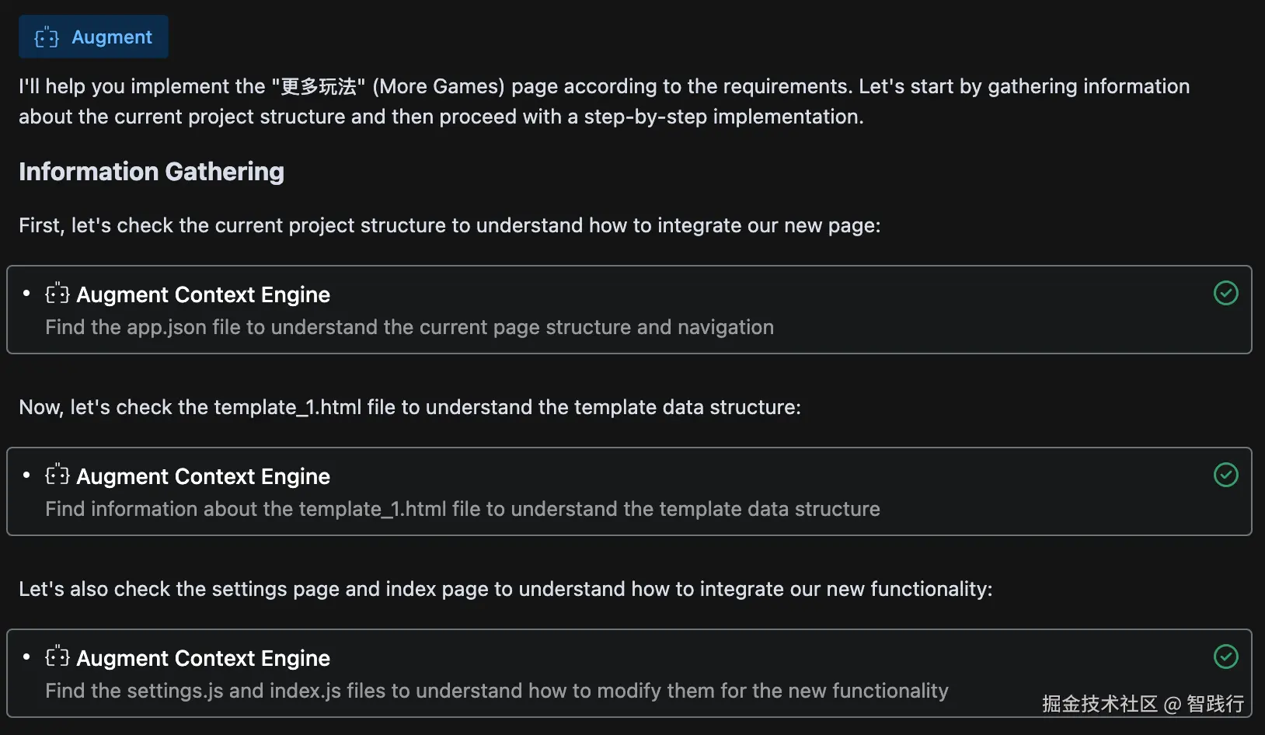Screen dimensions: 1265x735
Task: Click the bullet point in app.json card
Action: (x=26, y=294)
